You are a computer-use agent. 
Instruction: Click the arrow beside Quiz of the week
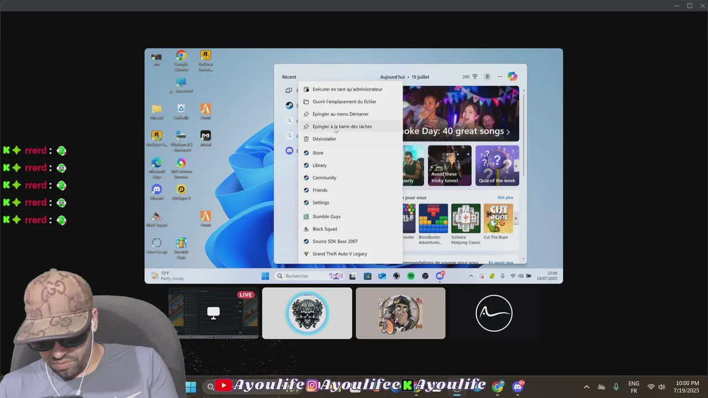pos(517,165)
